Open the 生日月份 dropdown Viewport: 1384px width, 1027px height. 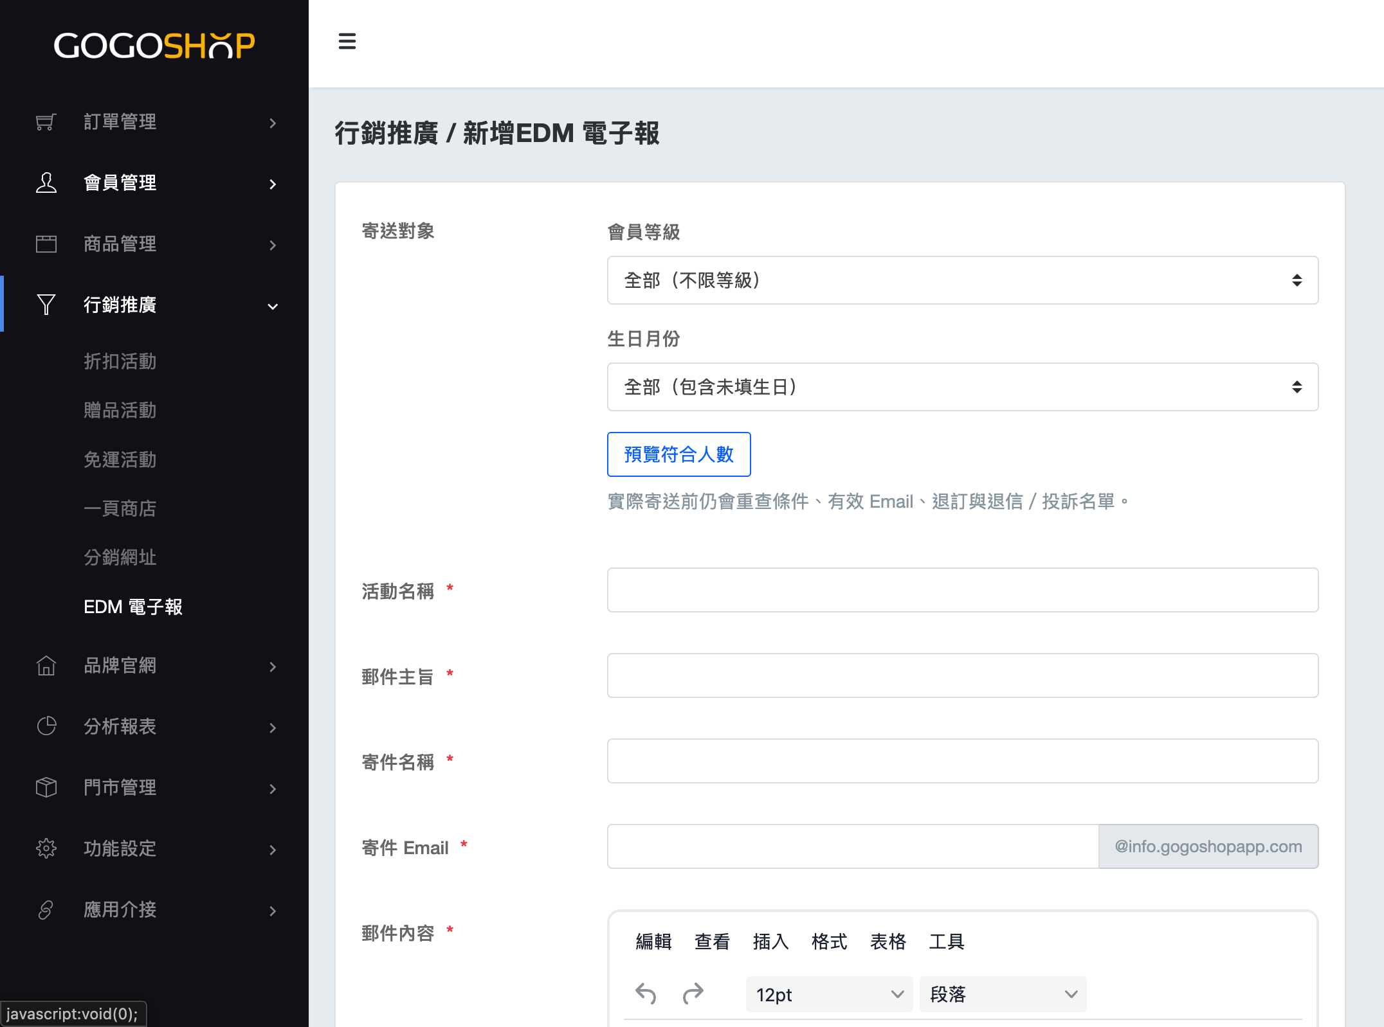[963, 387]
